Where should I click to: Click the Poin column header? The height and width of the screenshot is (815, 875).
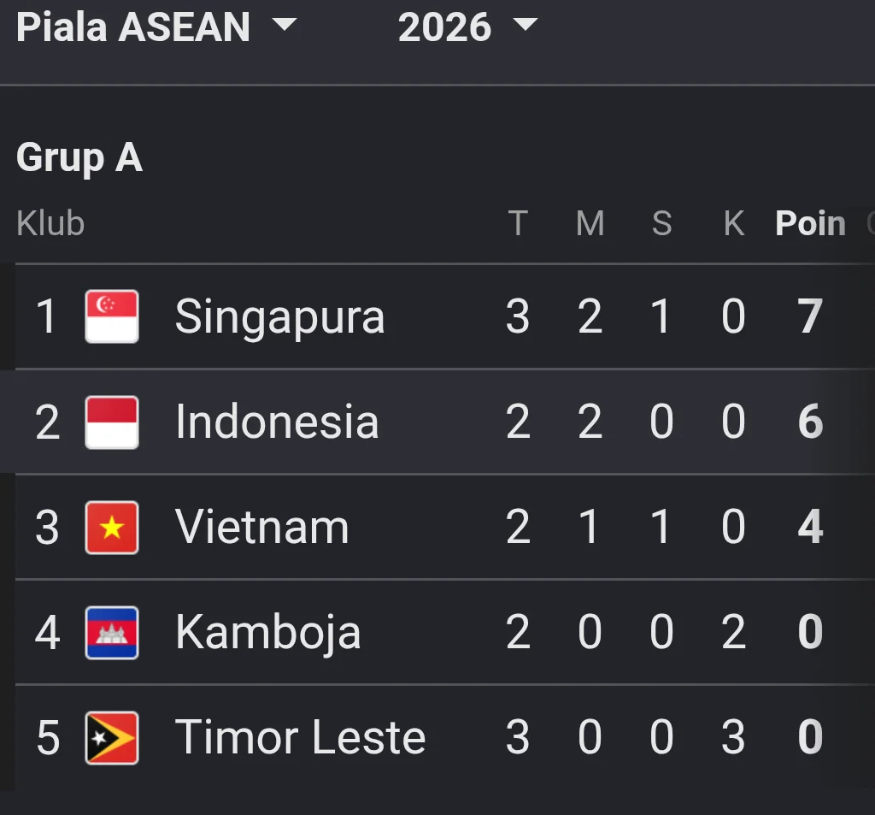tap(810, 223)
